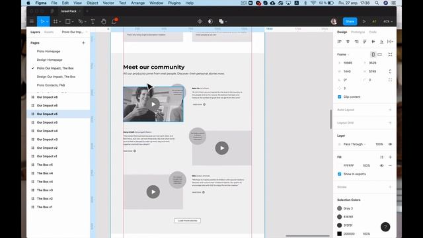The width and height of the screenshot is (423, 238).
Task: Toggle independent corner radius
Action: click(390, 80)
